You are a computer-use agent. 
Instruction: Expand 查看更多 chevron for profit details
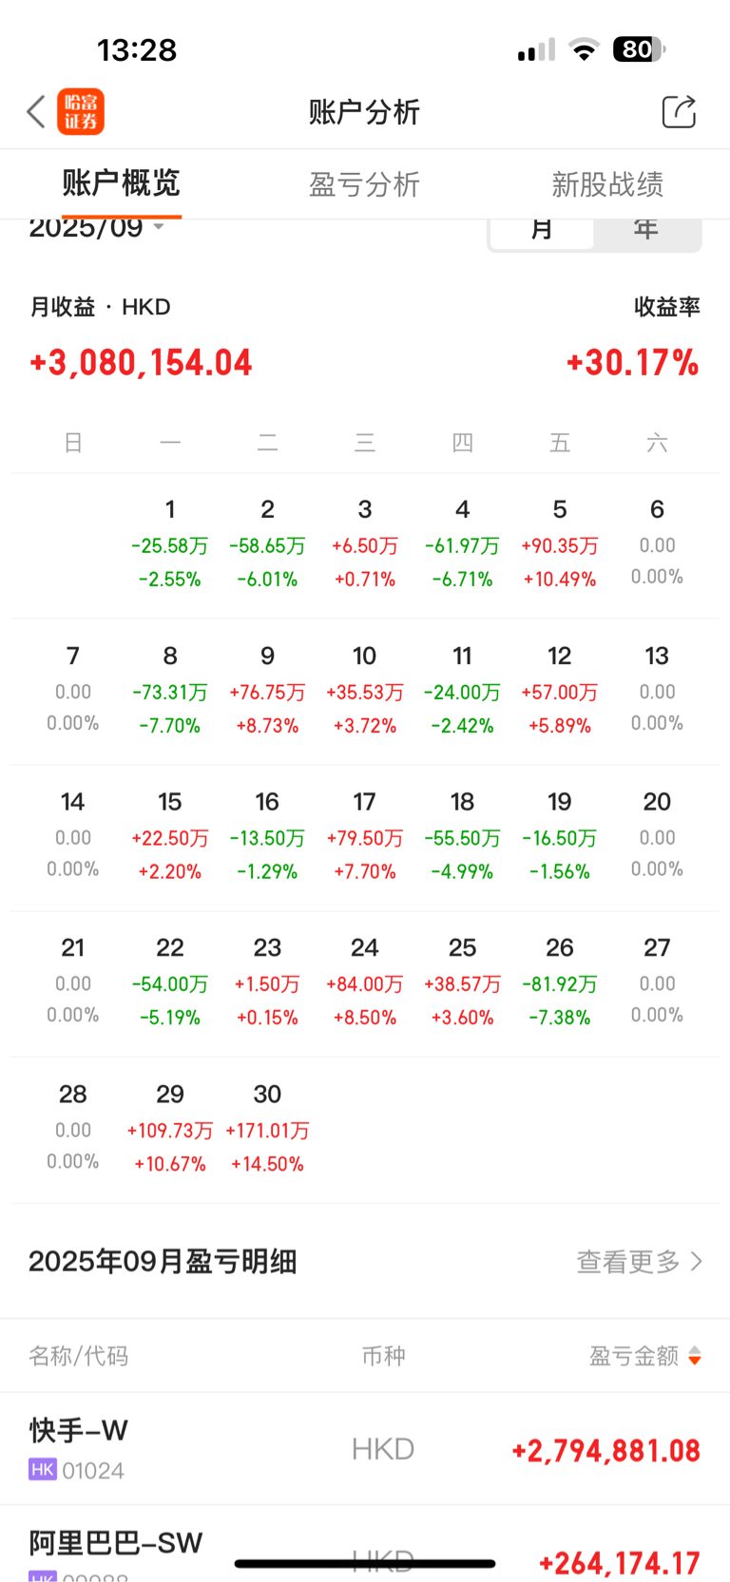click(697, 1261)
